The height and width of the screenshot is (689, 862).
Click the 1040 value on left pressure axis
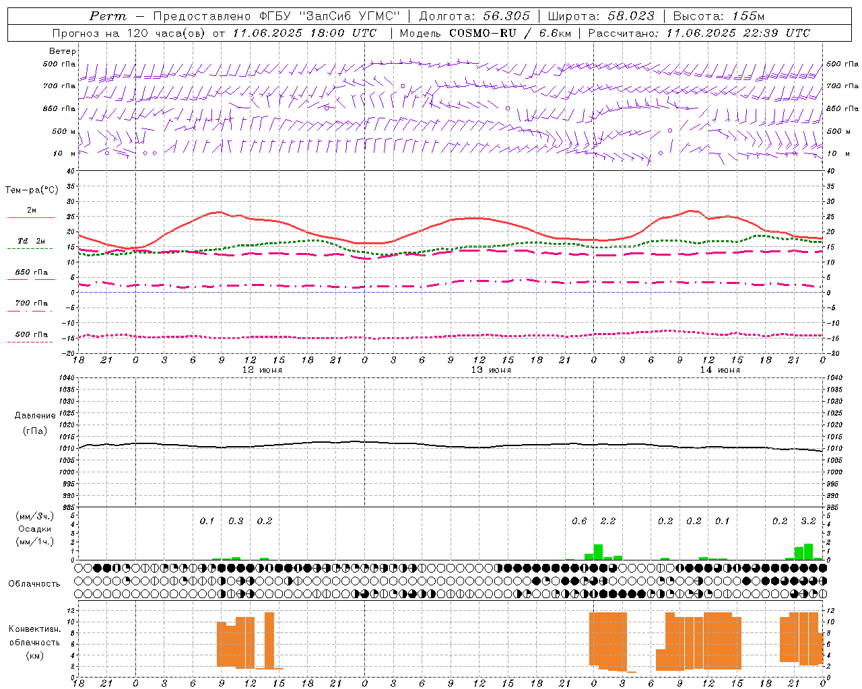point(66,377)
